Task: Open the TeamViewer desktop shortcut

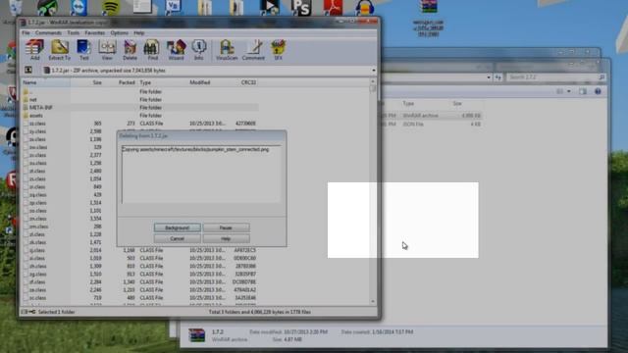Action: [78, 7]
